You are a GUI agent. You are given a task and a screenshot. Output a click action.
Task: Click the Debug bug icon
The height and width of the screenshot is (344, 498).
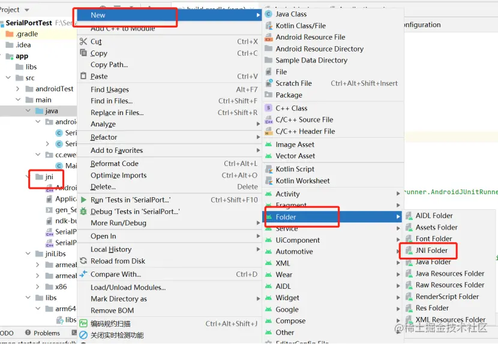(83, 212)
